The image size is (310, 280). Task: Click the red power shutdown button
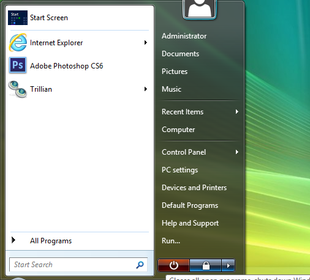pos(173,265)
